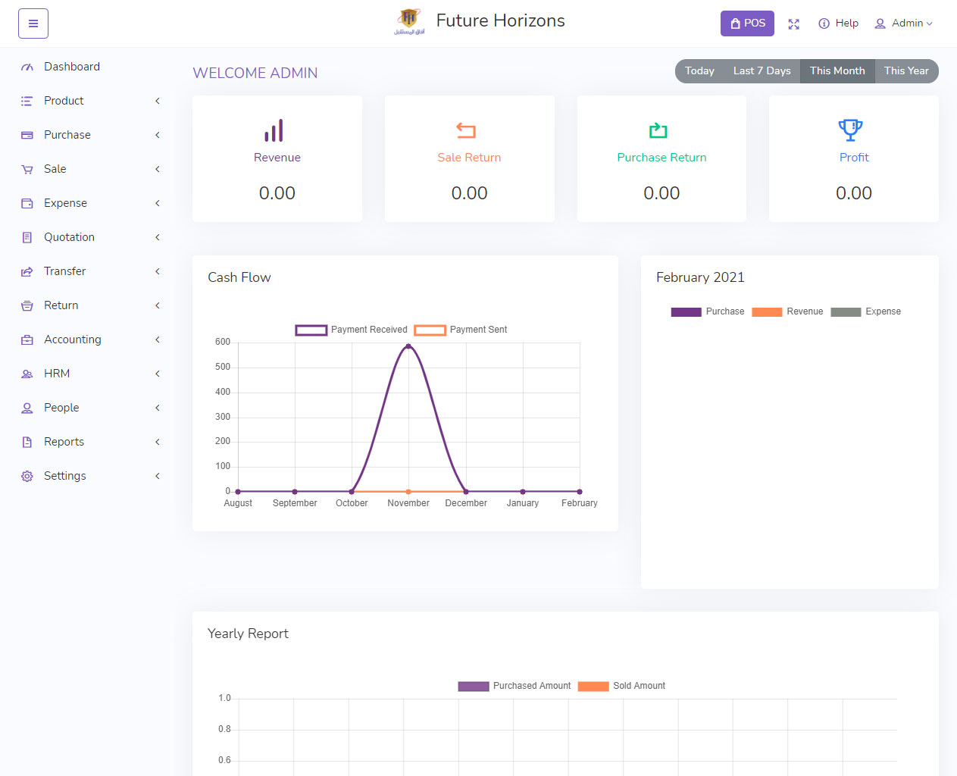Image resolution: width=957 pixels, height=776 pixels.
Task: Click the Settings gear icon in sidebar
Action: (27, 476)
